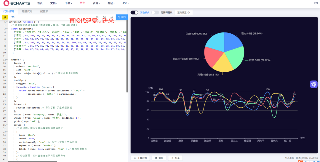Enable the 无障碍花纹 pattern switch

(x=155, y=13)
